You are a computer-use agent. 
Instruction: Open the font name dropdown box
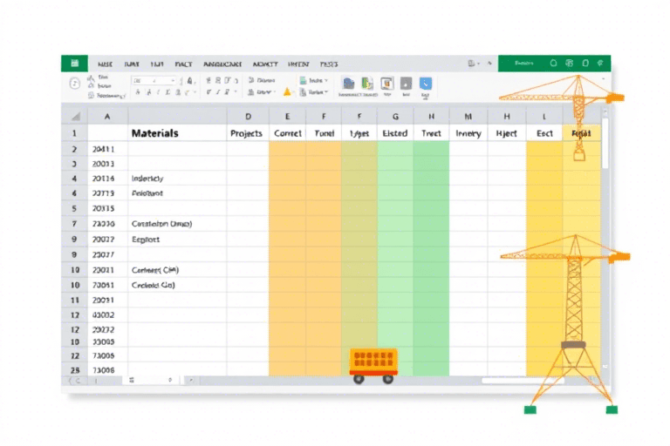pos(155,79)
